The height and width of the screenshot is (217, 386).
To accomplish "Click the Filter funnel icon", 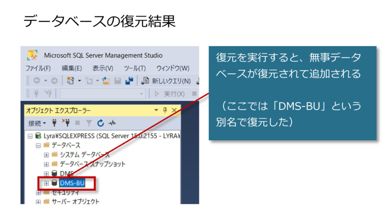I will click(x=89, y=123).
